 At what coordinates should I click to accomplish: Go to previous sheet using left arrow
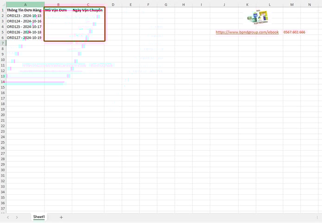tap(8, 217)
